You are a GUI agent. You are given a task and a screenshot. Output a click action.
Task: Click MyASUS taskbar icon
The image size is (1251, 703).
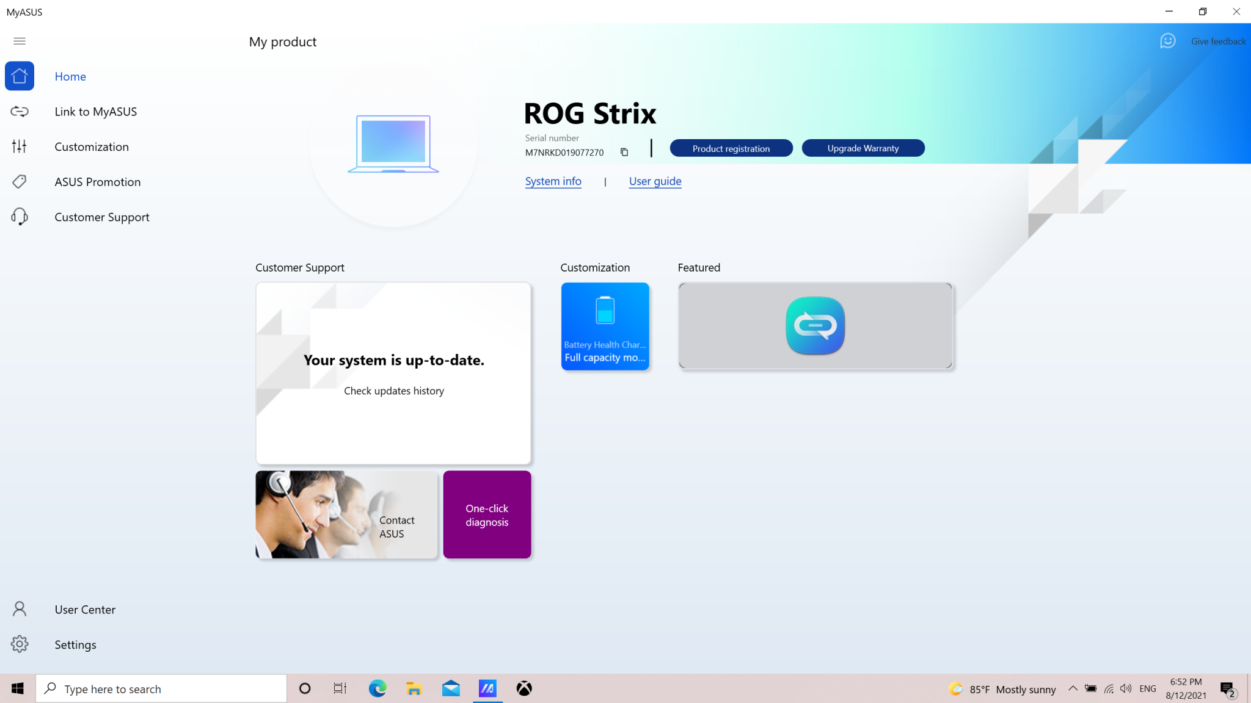487,688
